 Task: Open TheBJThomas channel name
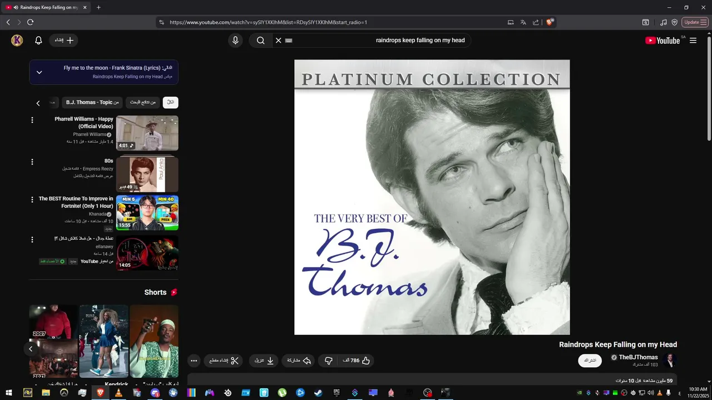pyautogui.click(x=638, y=357)
